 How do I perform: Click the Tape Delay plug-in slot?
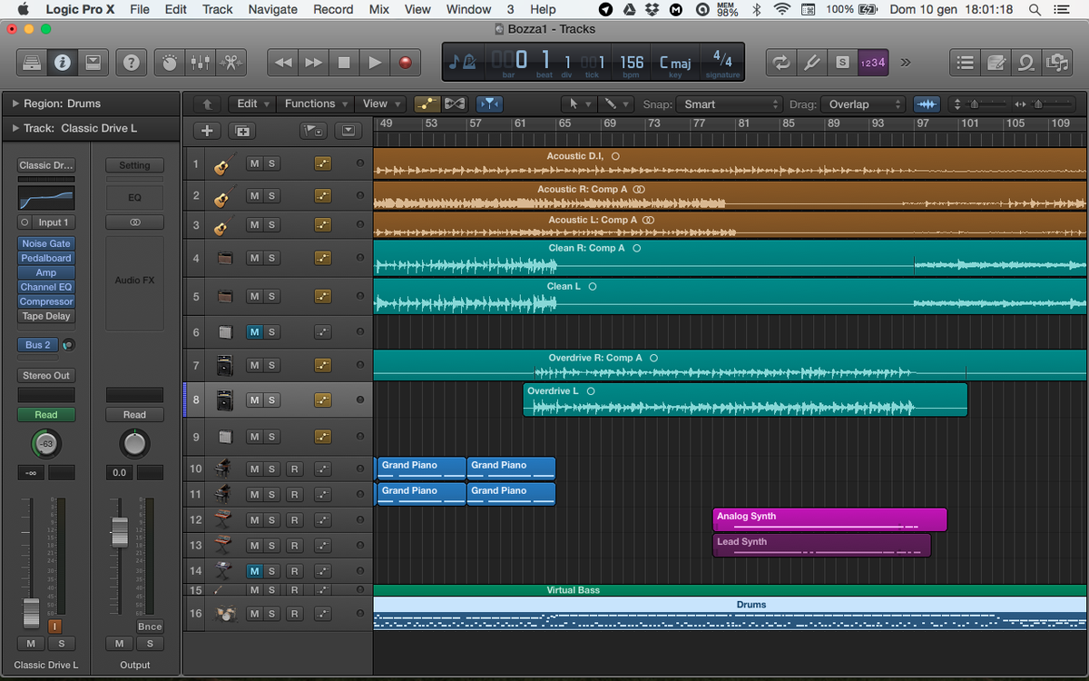pos(46,316)
